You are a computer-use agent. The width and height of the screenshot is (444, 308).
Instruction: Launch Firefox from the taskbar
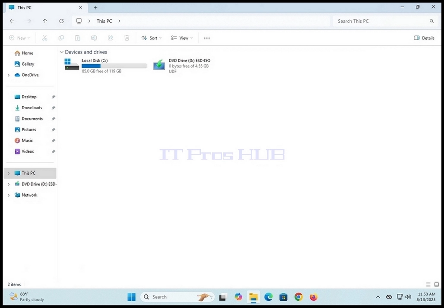pyautogui.click(x=314, y=297)
